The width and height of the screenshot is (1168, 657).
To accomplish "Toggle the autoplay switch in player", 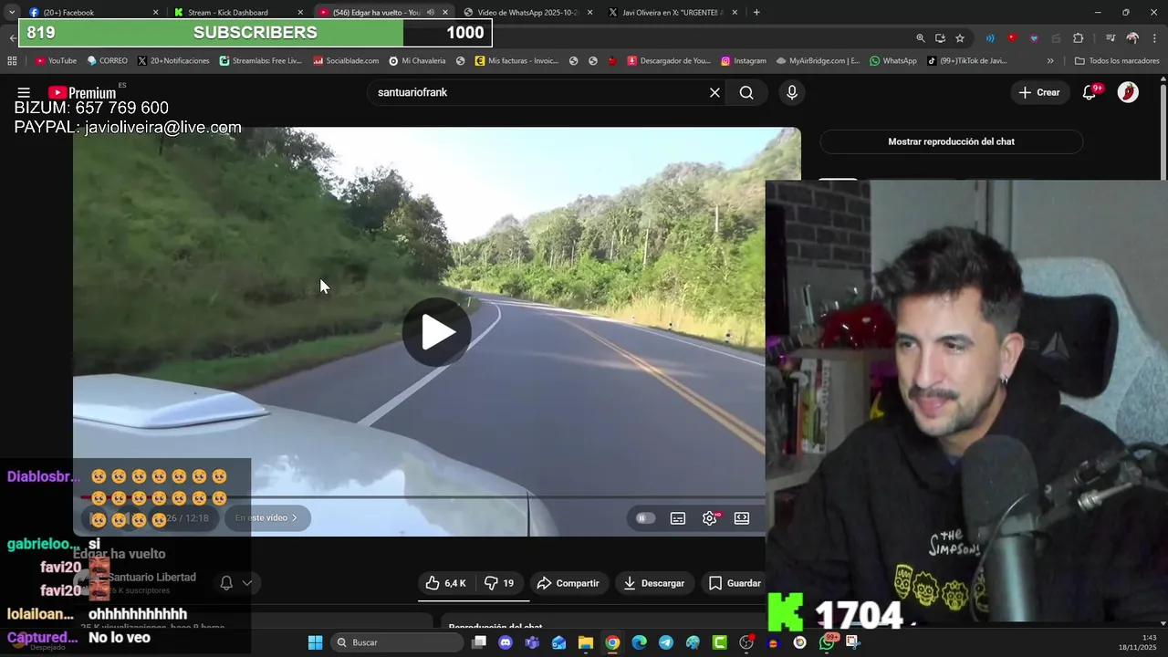I will click(645, 518).
